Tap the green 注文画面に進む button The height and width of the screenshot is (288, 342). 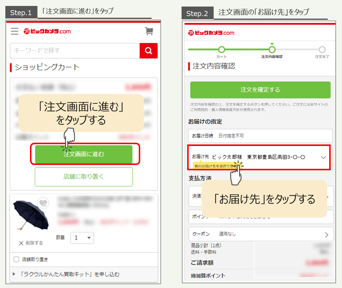[x=84, y=154]
